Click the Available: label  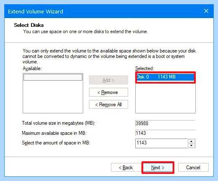click(32, 68)
